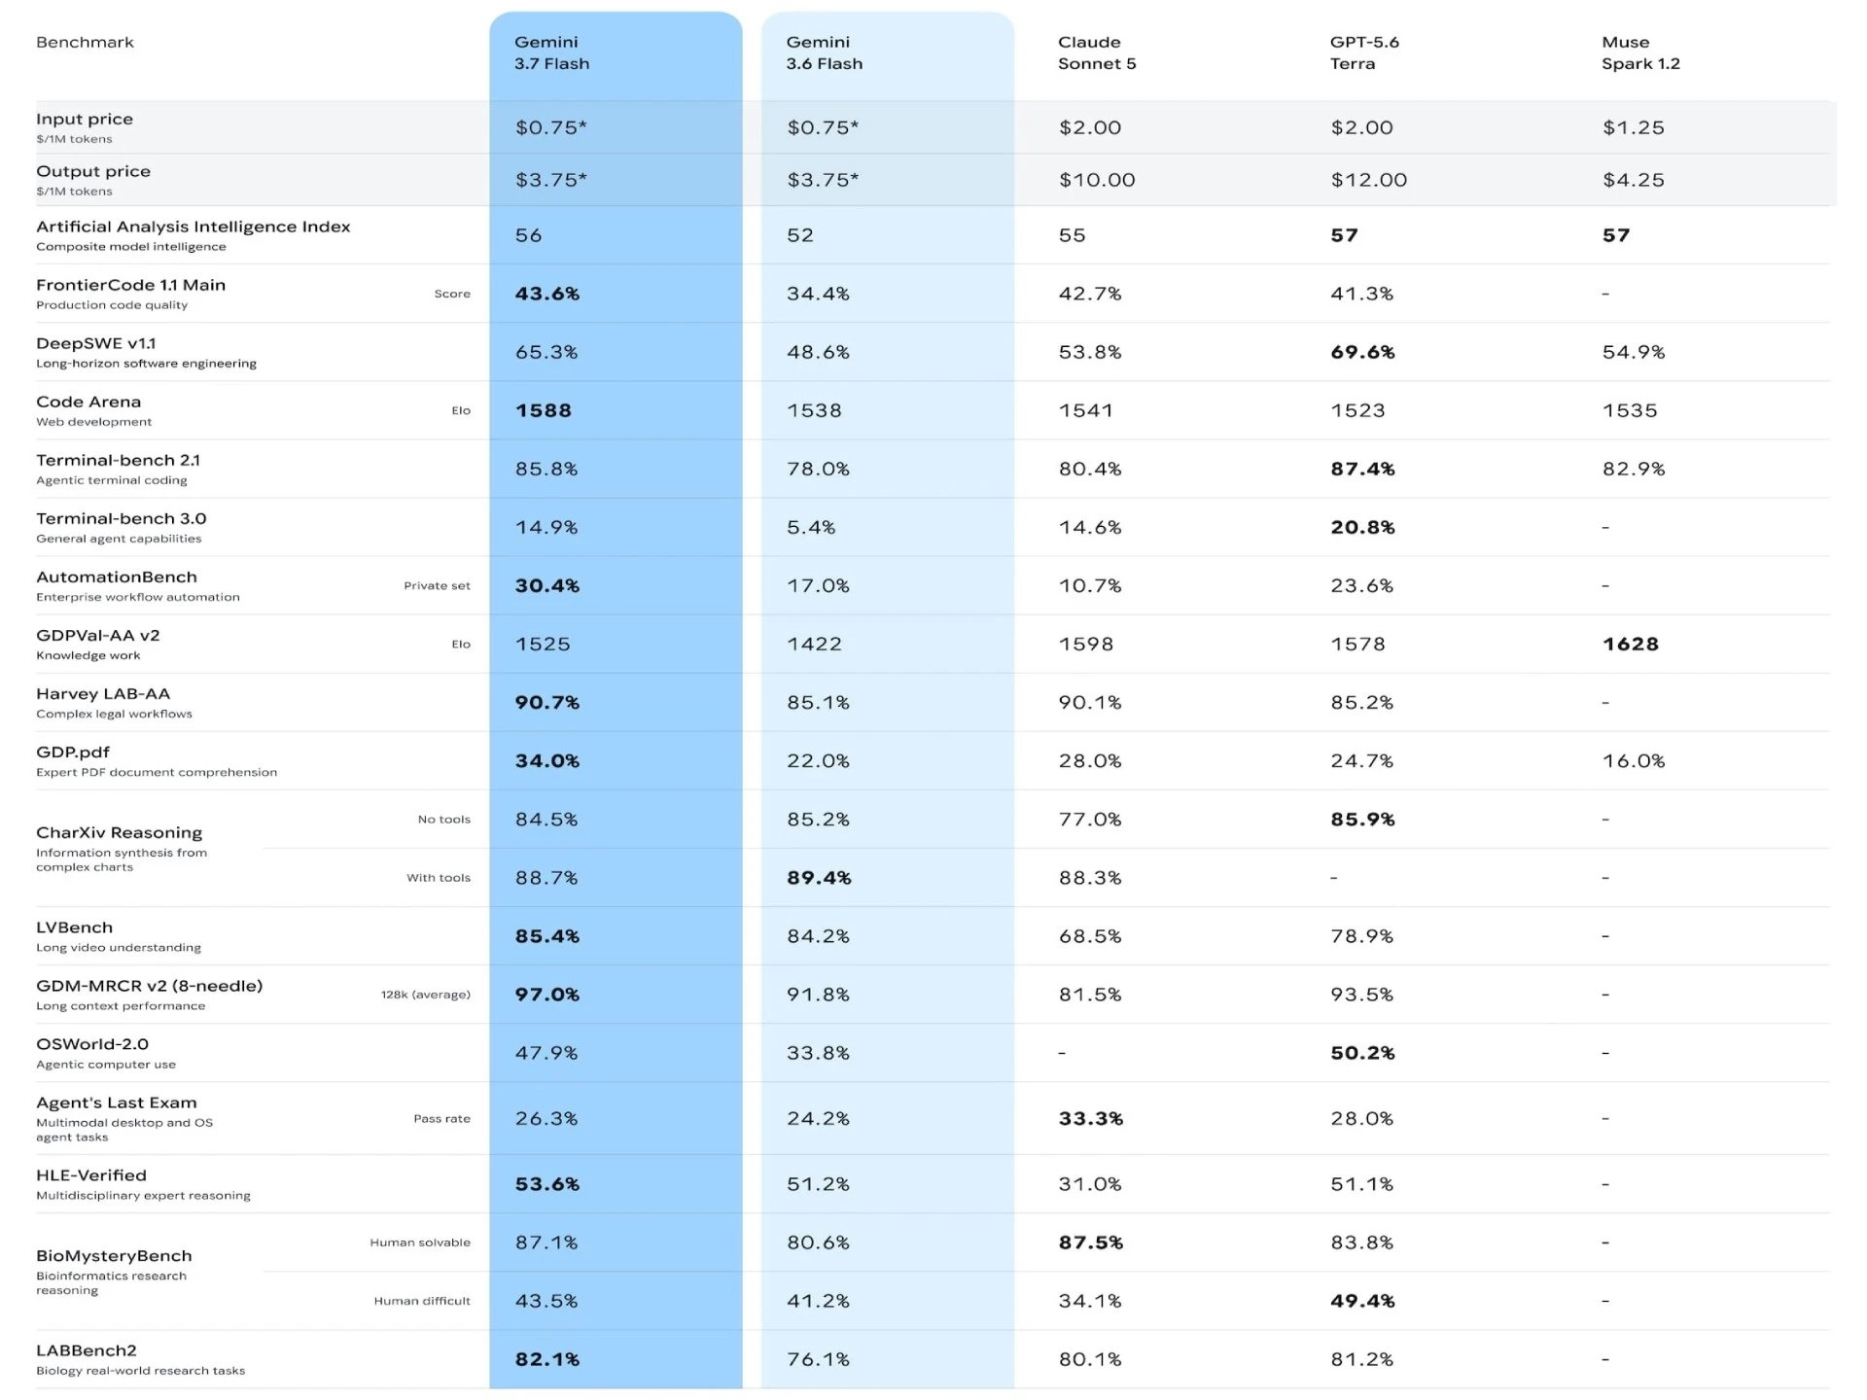Select the Code Arena 1588 Elo value
1867x1400 pixels.
(x=544, y=410)
